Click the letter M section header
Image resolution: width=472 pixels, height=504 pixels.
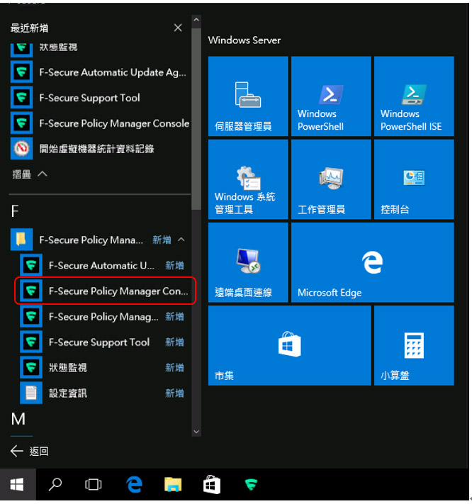click(18, 419)
